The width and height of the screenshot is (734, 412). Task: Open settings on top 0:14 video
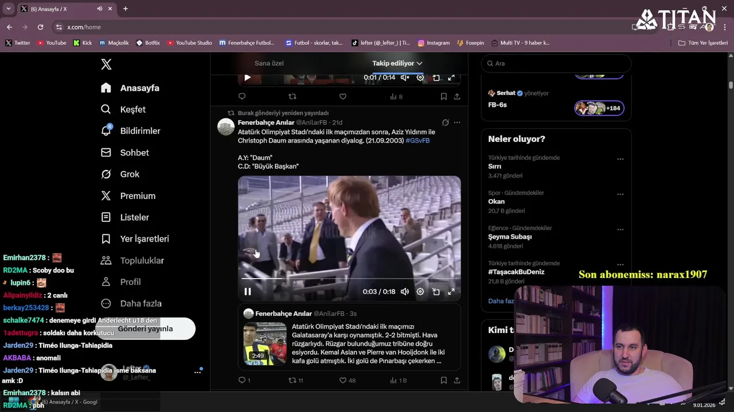click(x=420, y=77)
